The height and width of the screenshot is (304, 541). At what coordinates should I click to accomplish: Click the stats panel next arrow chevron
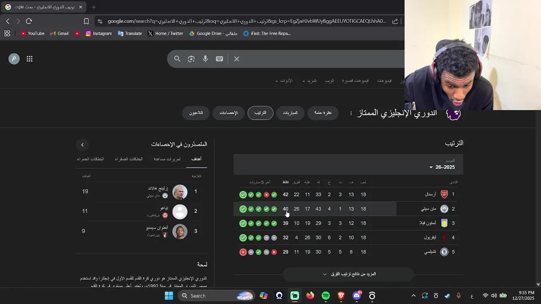(x=82, y=145)
